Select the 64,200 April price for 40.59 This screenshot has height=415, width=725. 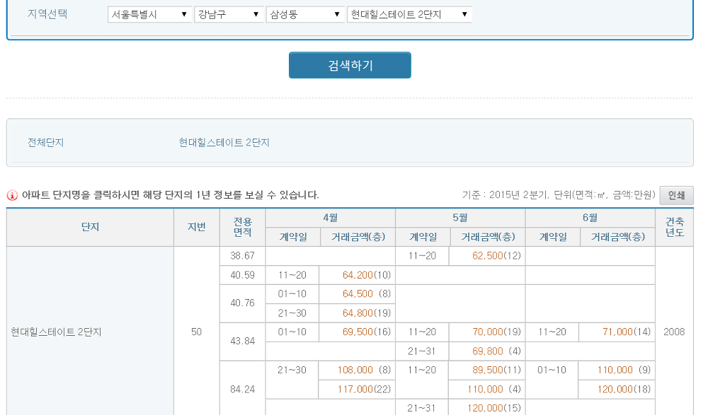point(358,275)
